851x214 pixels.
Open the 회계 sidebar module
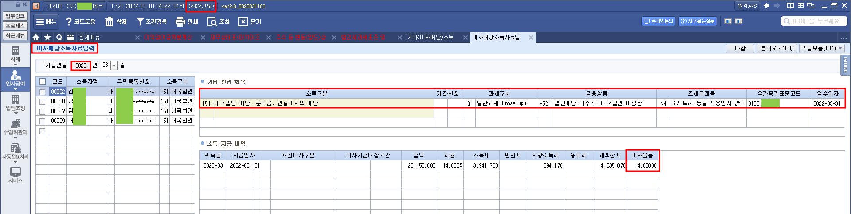pos(15,55)
